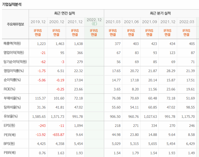Screen dimensions: 199x157
Task: Select the 2022.03 quarterly column header
Action: pos(187,22)
